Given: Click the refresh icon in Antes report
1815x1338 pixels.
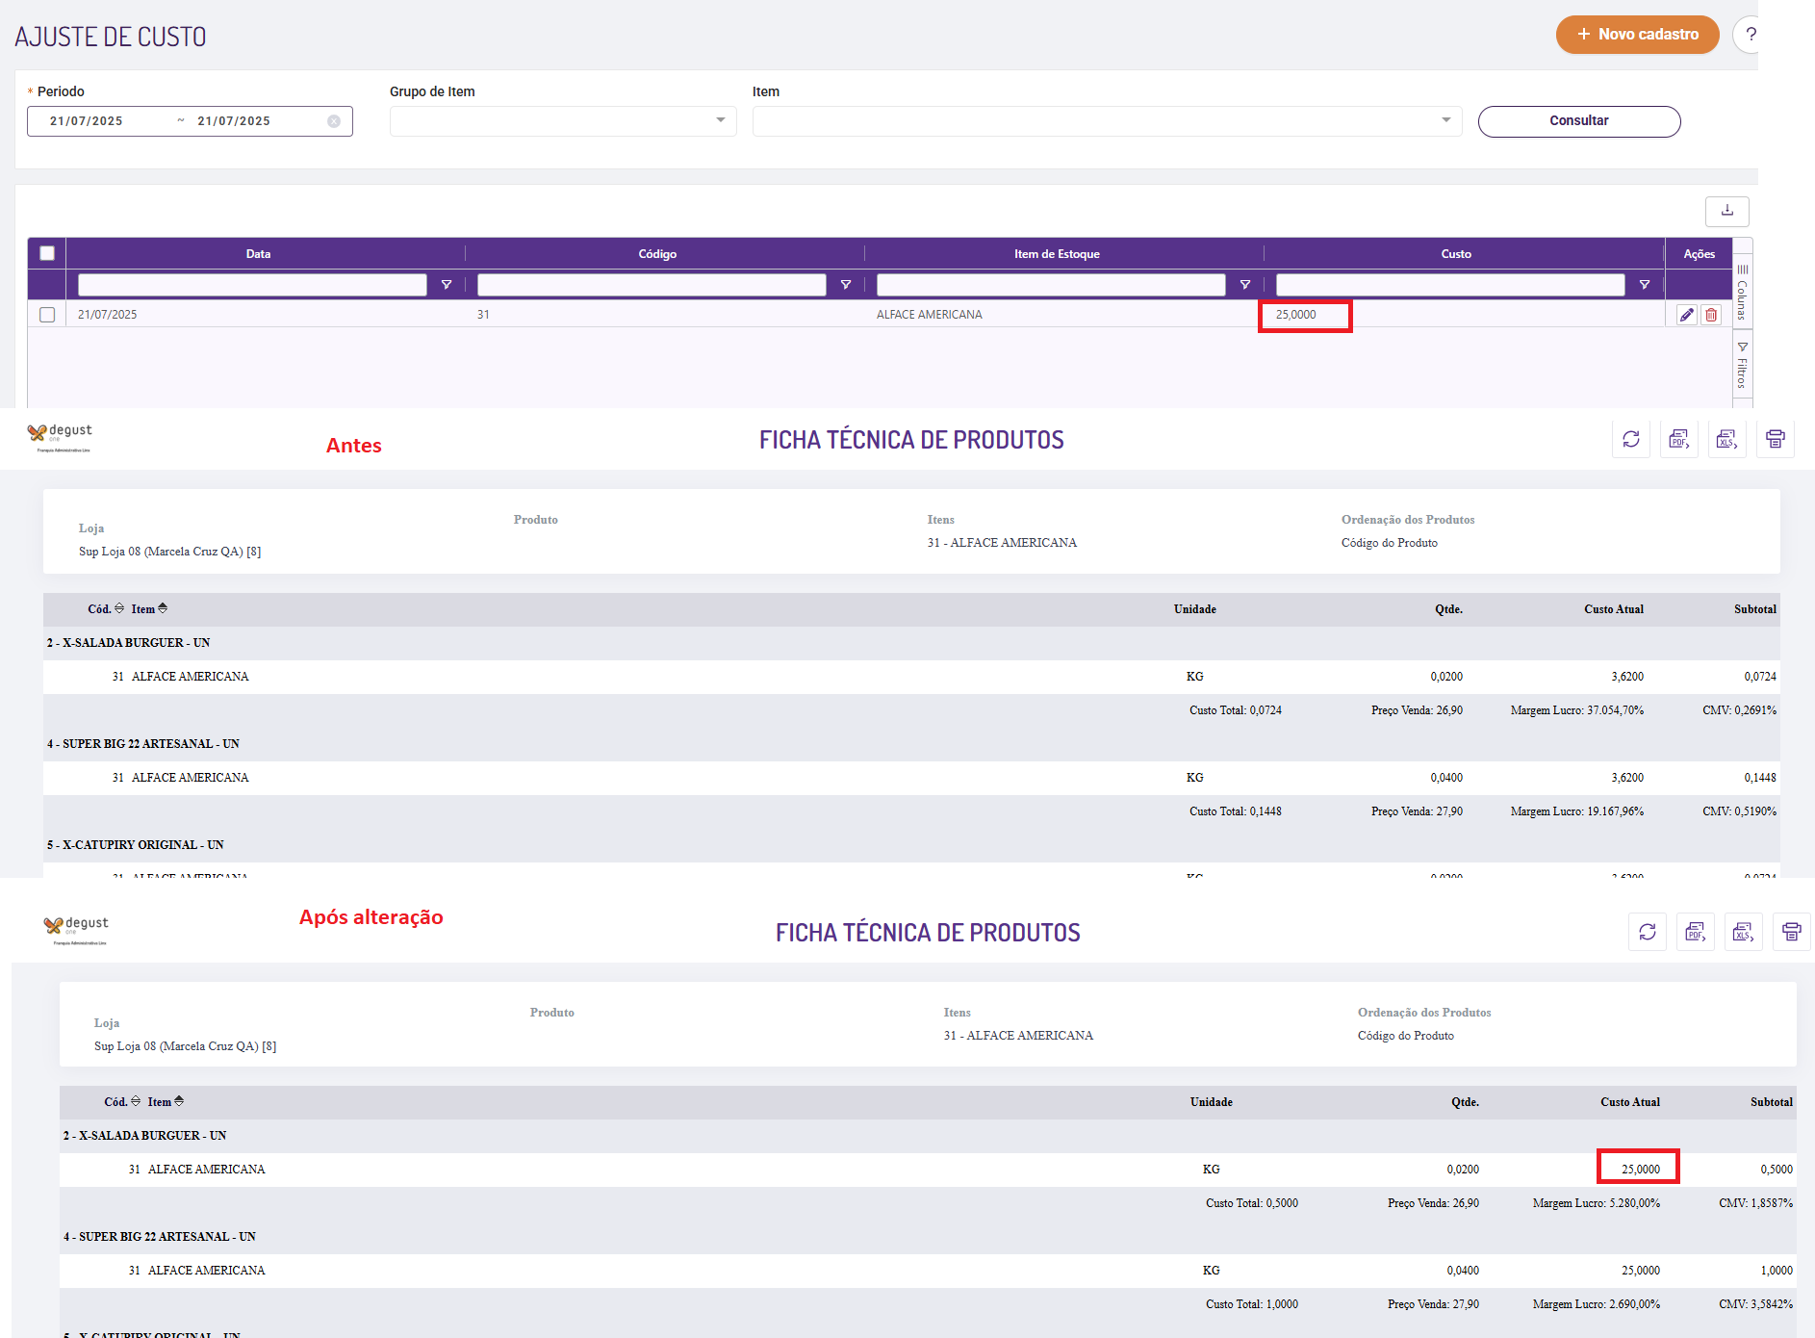Looking at the screenshot, I should click(x=1631, y=439).
